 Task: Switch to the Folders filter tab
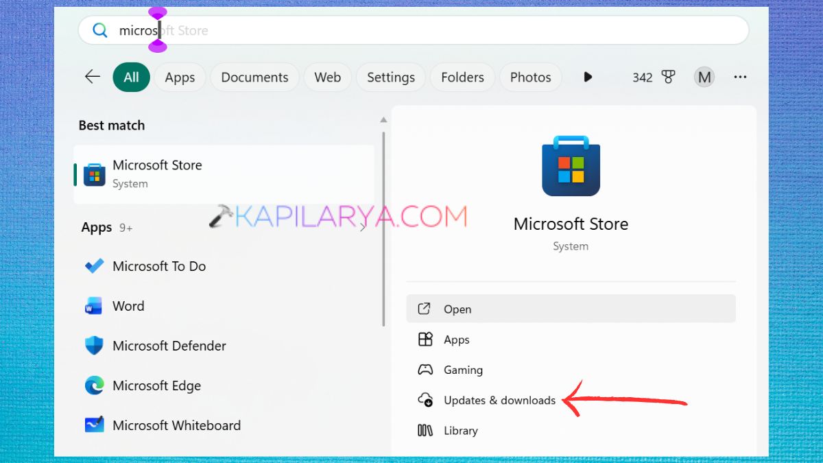pos(462,78)
